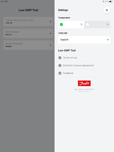Open End User License Agreement

point(78,65)
